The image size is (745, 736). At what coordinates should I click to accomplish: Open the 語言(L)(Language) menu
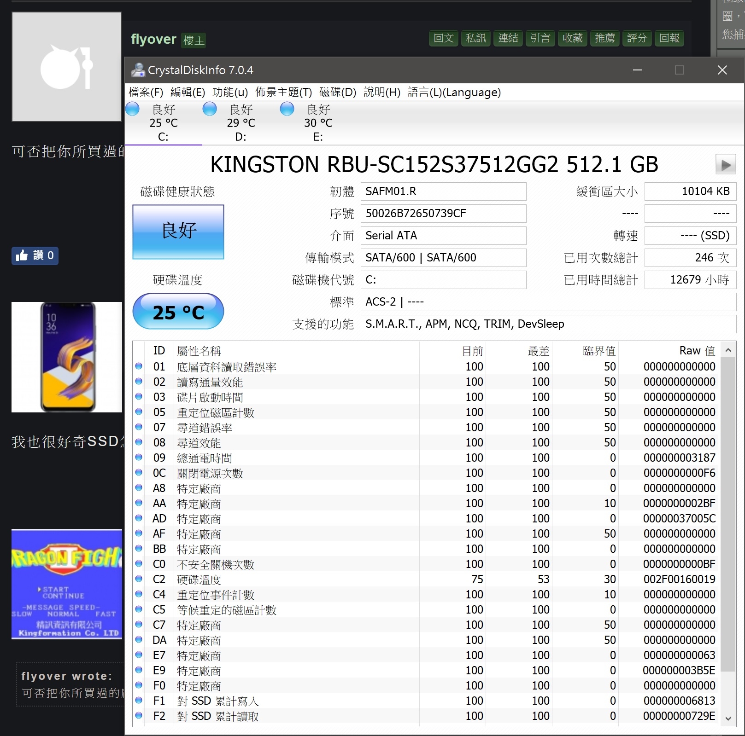click(x=454, y=93)
